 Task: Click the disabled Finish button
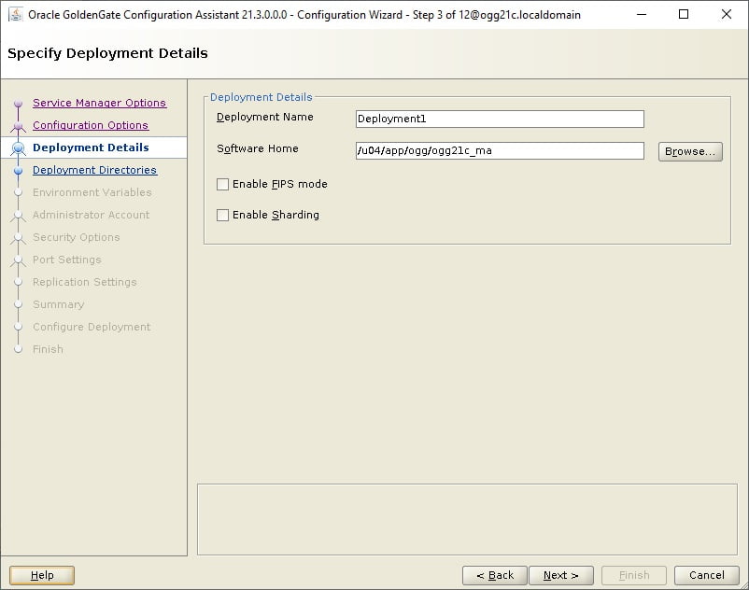[634, 575]
